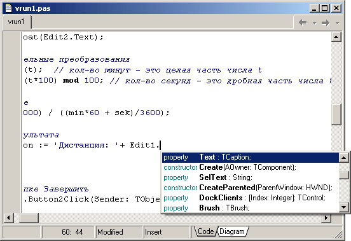Screen dimensions: 351x241
Task: Click the comment 'пке Завершить'
Action: (x=56, y=189)
